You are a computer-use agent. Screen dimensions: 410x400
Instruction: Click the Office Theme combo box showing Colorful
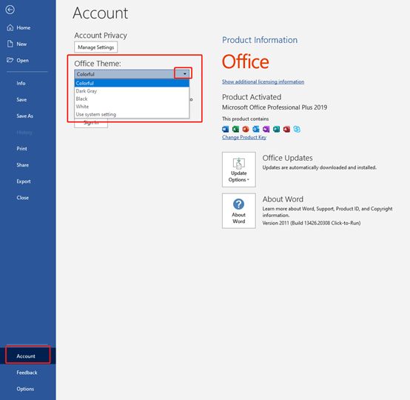pos(132,74)
